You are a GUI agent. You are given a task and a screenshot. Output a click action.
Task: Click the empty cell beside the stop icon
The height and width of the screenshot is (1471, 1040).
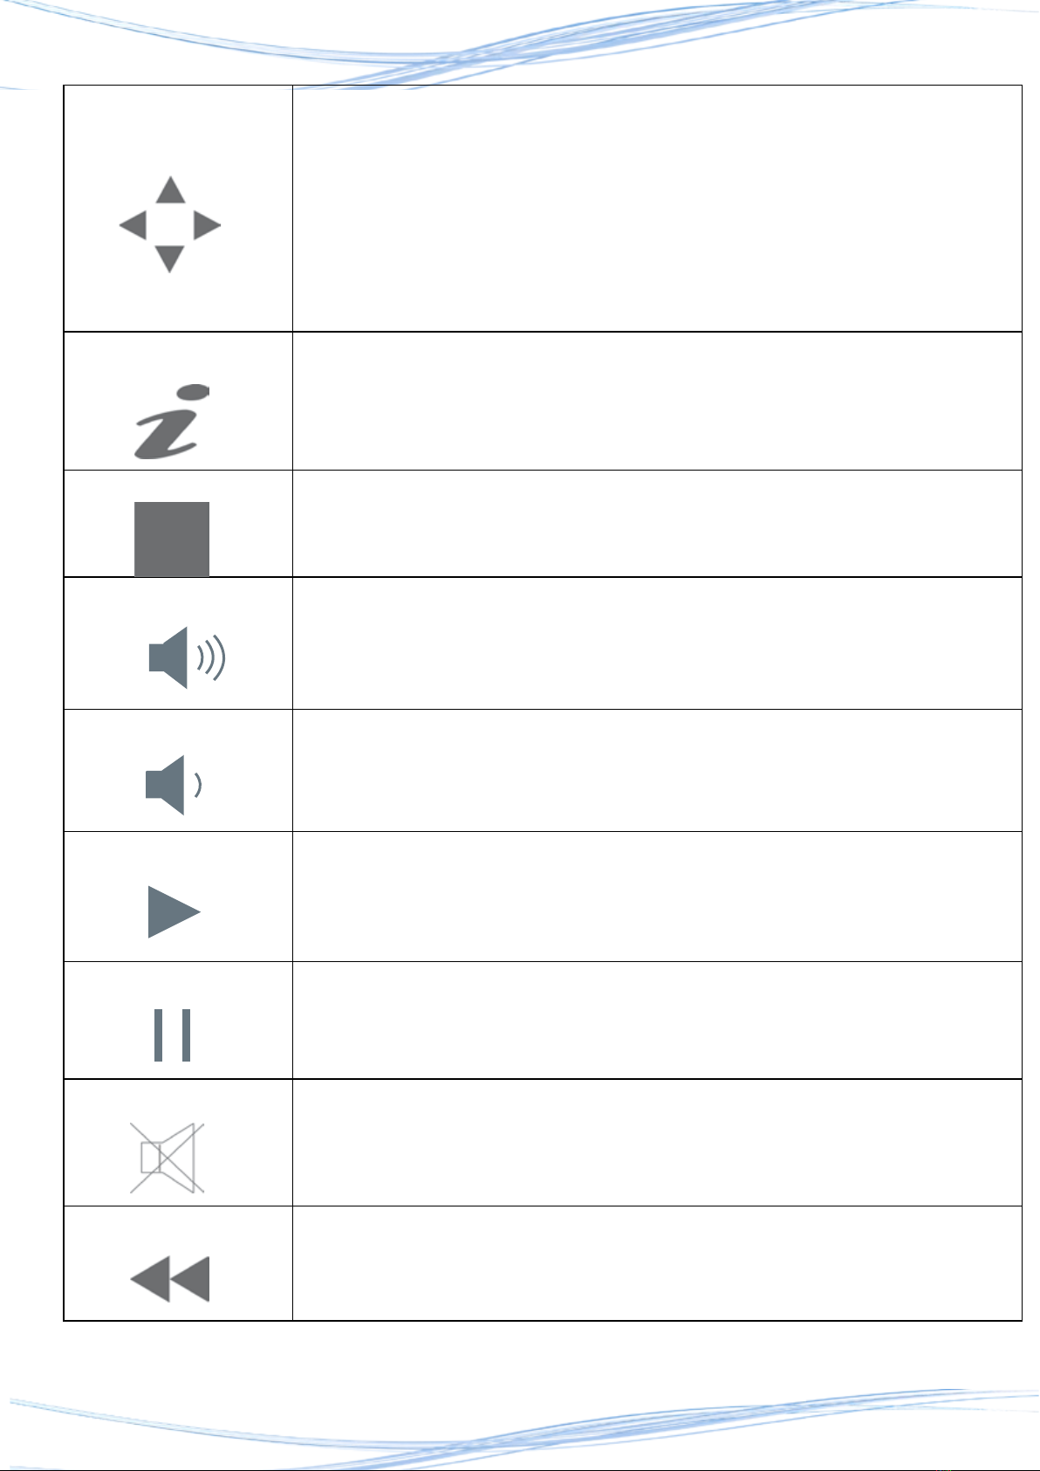pyautogui.click(x=657, y=524)
